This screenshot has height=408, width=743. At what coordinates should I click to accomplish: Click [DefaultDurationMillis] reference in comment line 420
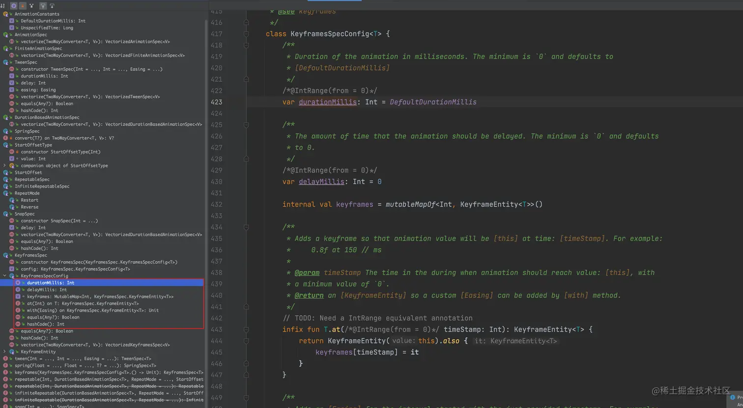(342, 68)
